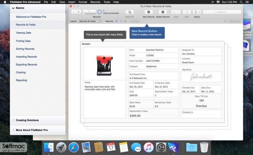This screenshot has height=155, width=253.
Task: Open Share dropdown arrow
Action: click(200, 12)
